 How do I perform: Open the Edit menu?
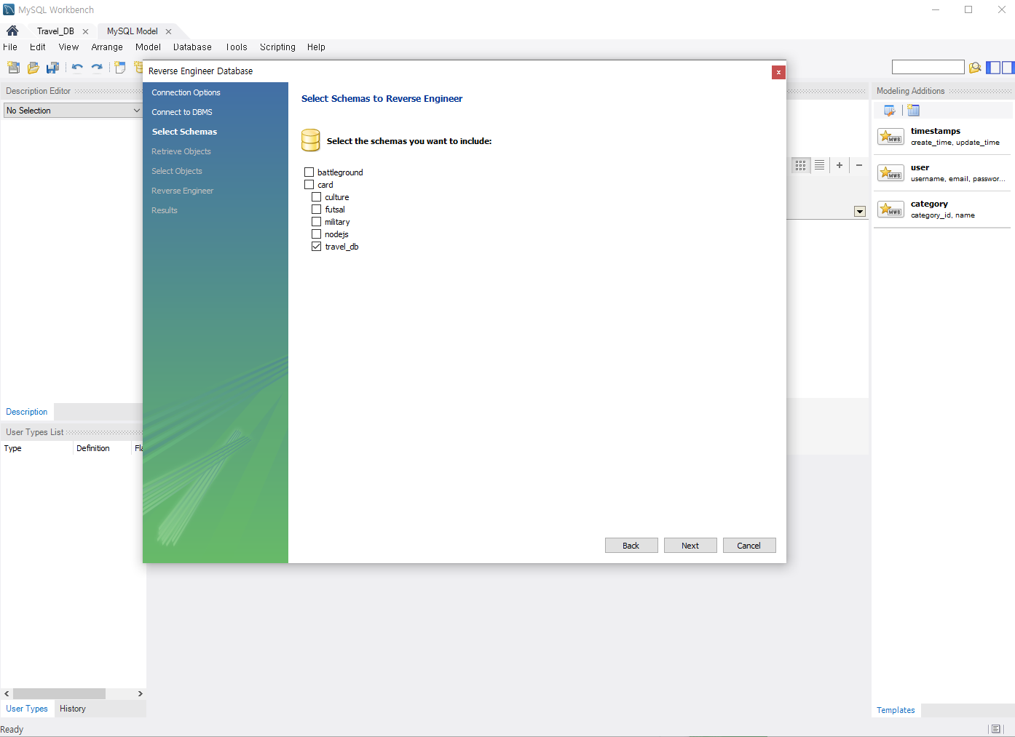38,47
